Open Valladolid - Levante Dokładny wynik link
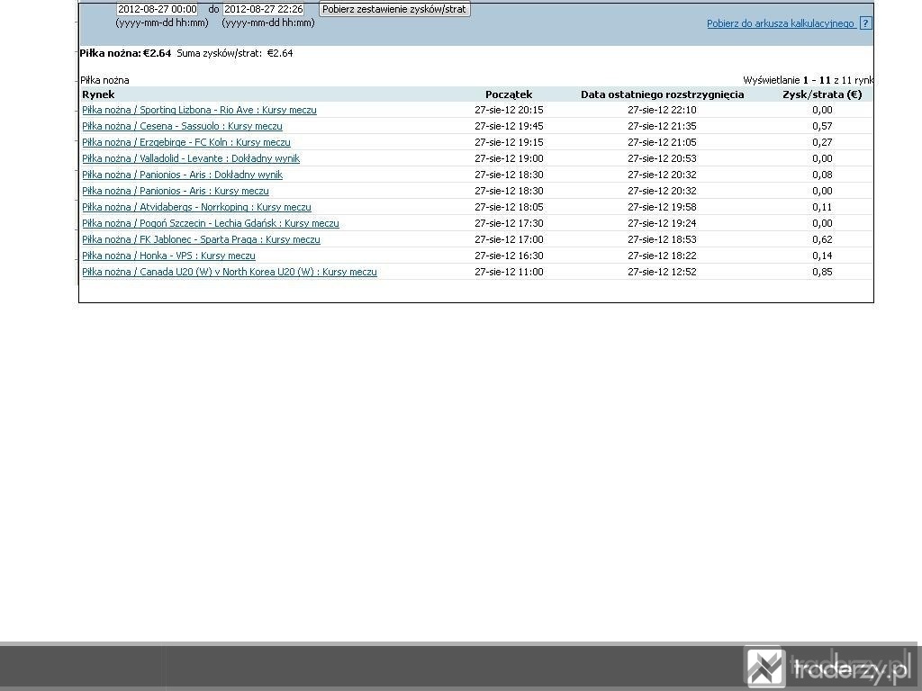Viewport: 922px width, 691px height. [191, 158]
